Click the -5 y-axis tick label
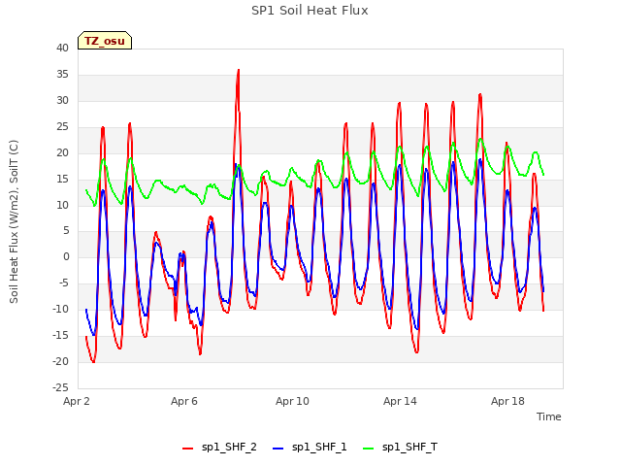The image size is (621, 466). click(64, 283)
